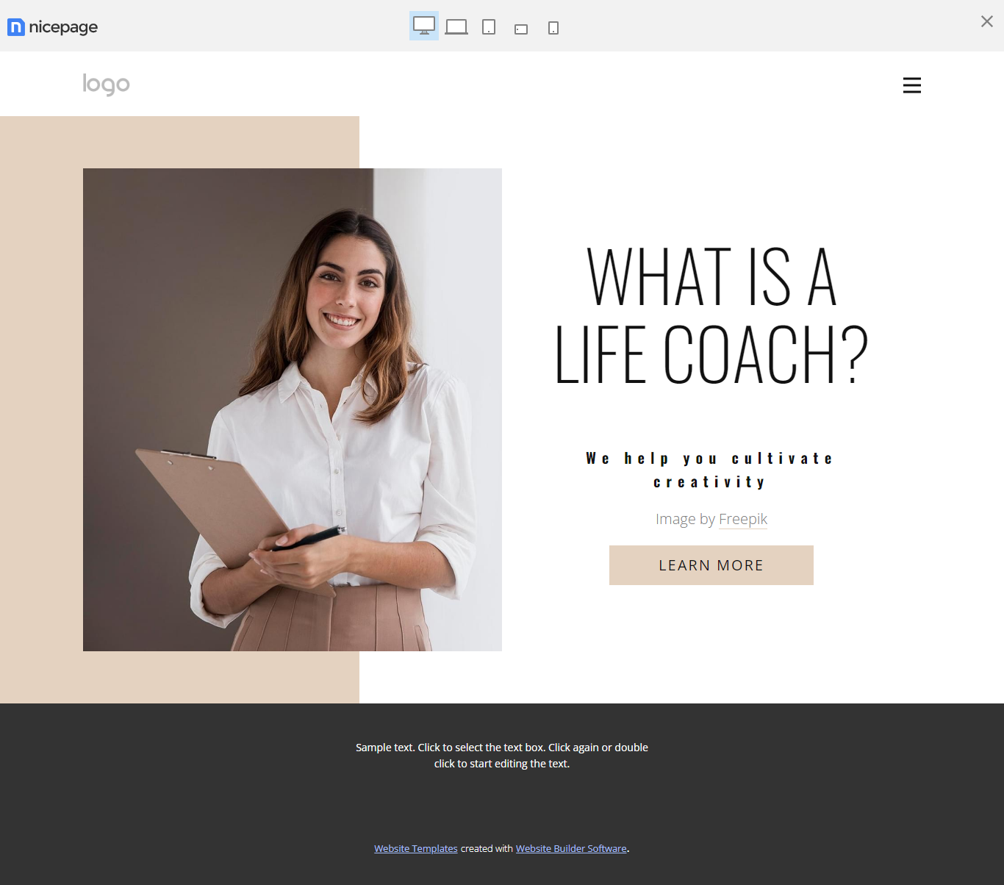Close the preview window

point(987,21)
